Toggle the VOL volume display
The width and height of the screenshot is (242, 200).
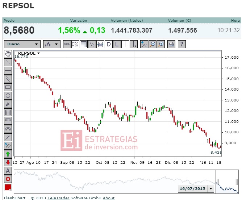click(x=67, y=44)
